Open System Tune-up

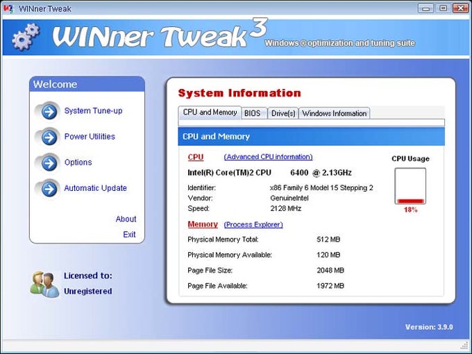pos(93,111)
